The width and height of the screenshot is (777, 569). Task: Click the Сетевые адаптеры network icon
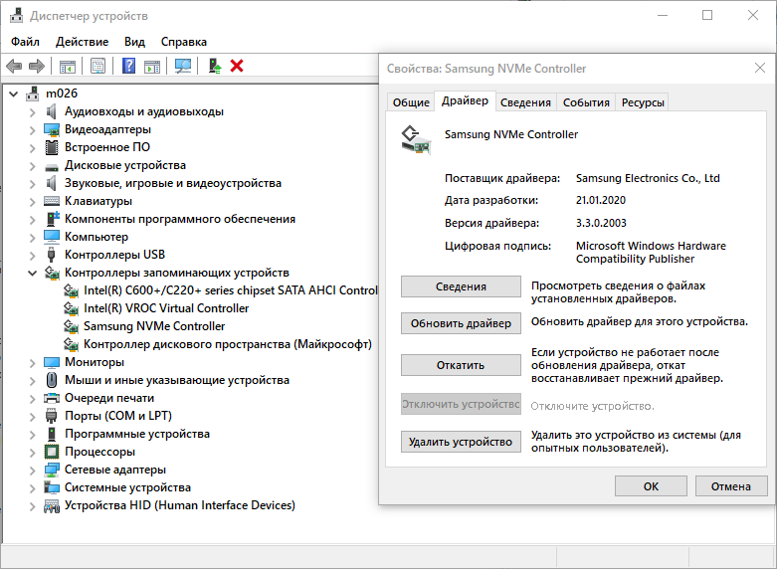click(52, 470)
